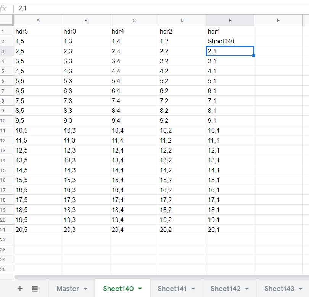
Task: Select the hdr5 header cell
Action: coord(38,31)
